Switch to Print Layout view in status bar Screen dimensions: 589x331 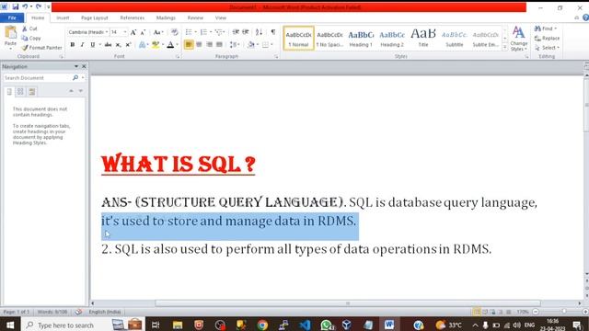click(477, 312)
